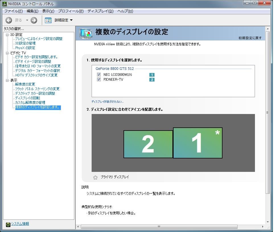The width and height of the screenshot is (276, 232).
Task: Click the vertical scrollbar down arrow
Action: [267, 222]
